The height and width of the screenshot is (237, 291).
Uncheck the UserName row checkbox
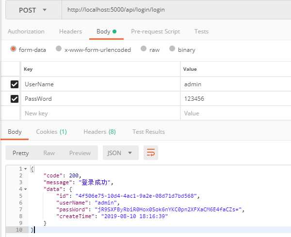[15, 84]
